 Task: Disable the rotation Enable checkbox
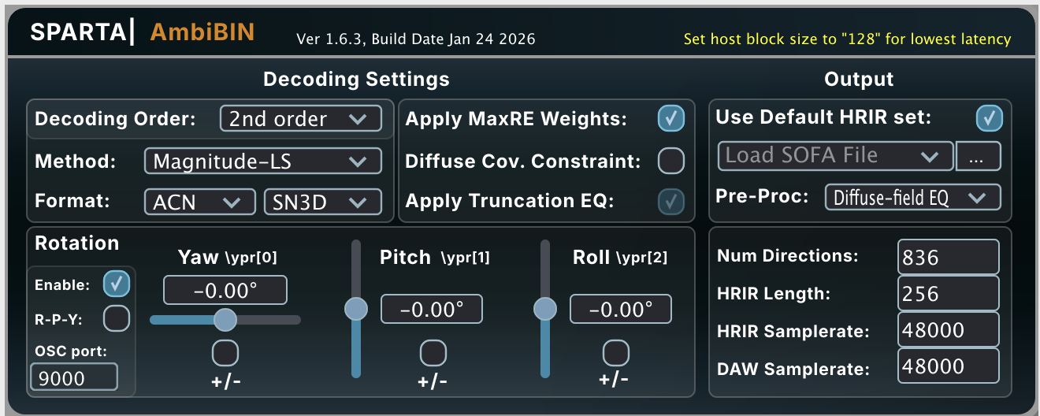click(117, 284)
